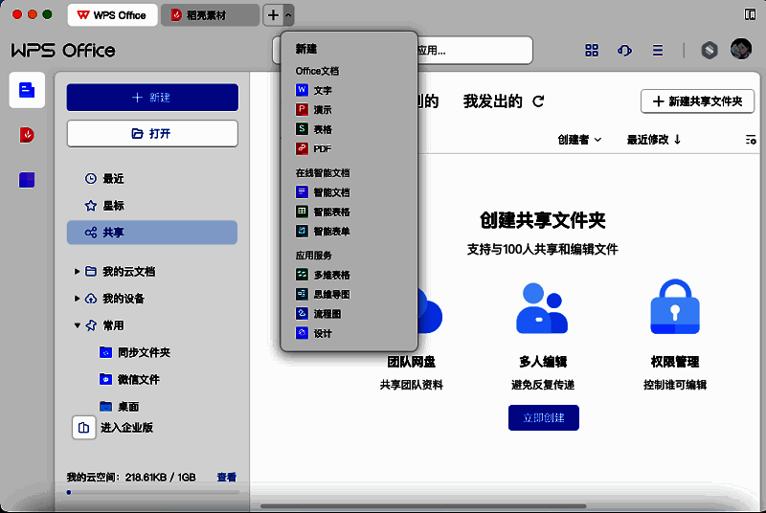
Task: Collapse 常用 tree arrow
Action: click(77, 325)
